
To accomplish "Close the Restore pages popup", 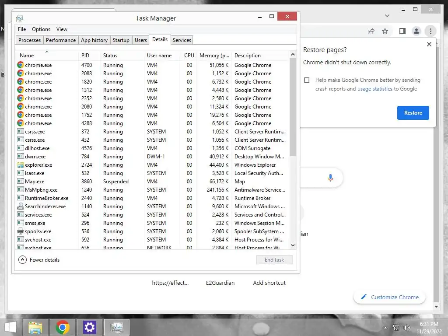I will 429,44.
